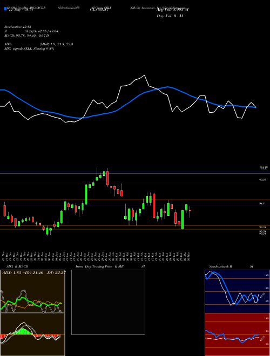Click the Stochastics: 42.83 reading
270x356 pixels.
point(17,27)
